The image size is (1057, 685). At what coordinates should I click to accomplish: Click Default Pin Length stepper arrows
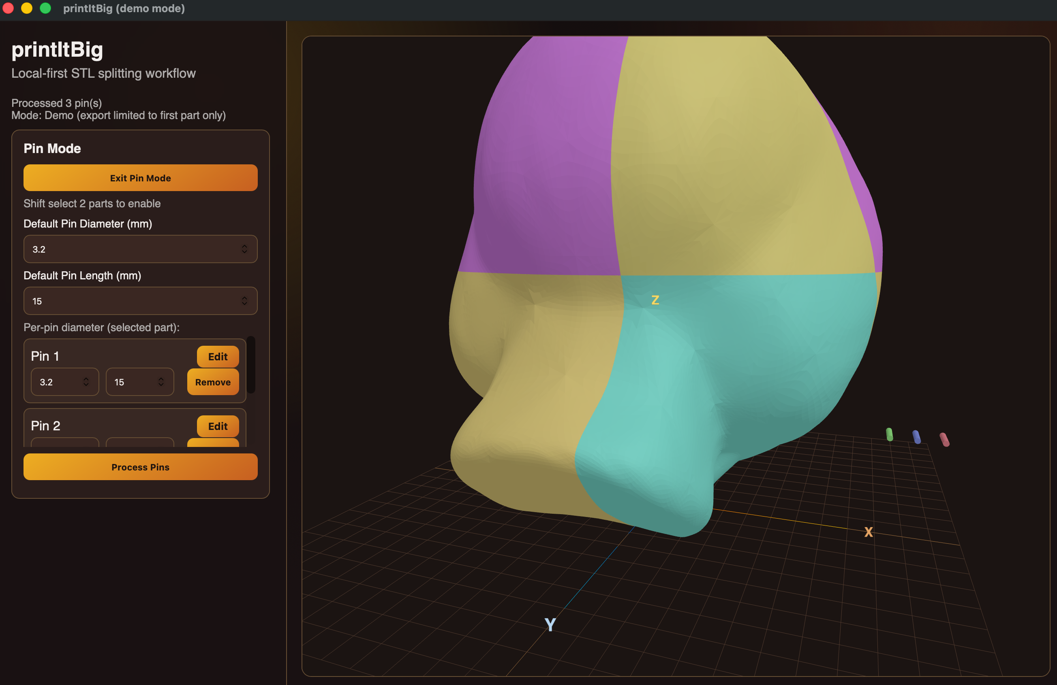(244, 301)
